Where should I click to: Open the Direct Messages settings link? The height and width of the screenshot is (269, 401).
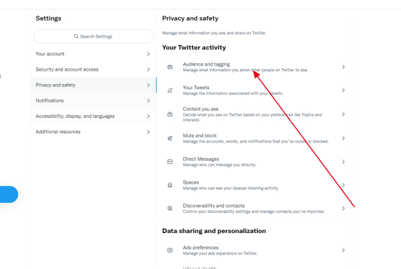(x=201, y=159)
